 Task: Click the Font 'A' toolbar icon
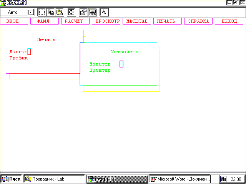(104, 12)
